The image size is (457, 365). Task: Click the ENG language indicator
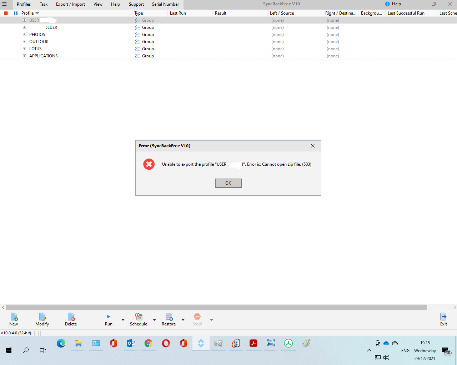point(405,351)
